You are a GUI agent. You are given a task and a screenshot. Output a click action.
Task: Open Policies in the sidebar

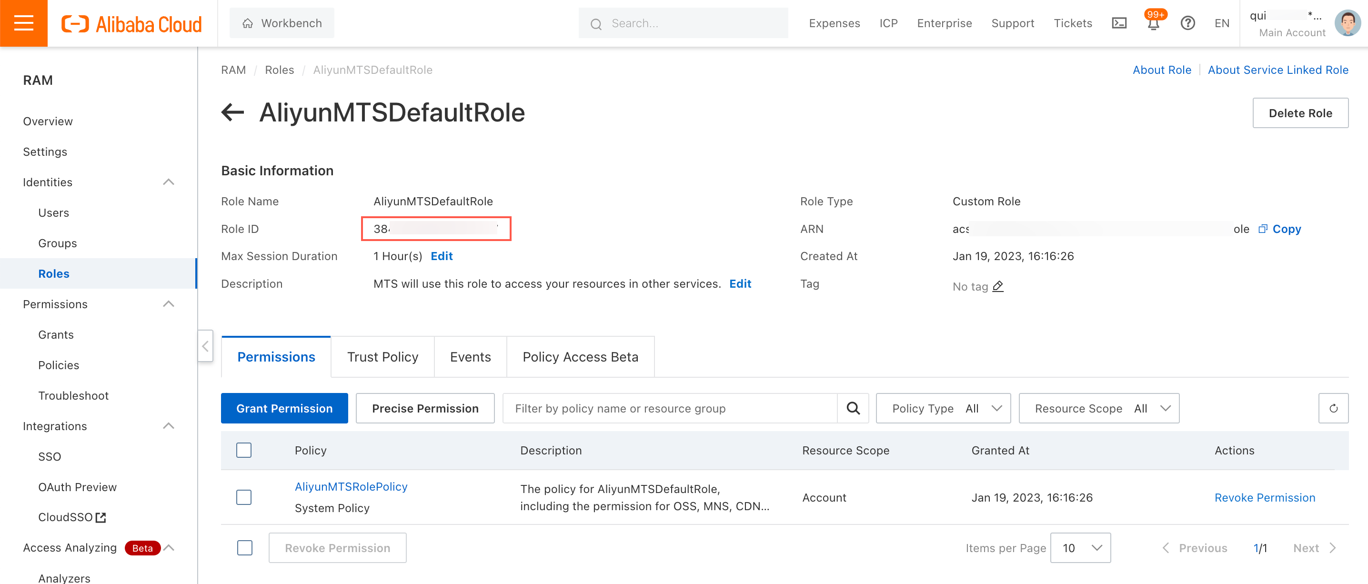[59, 365]
